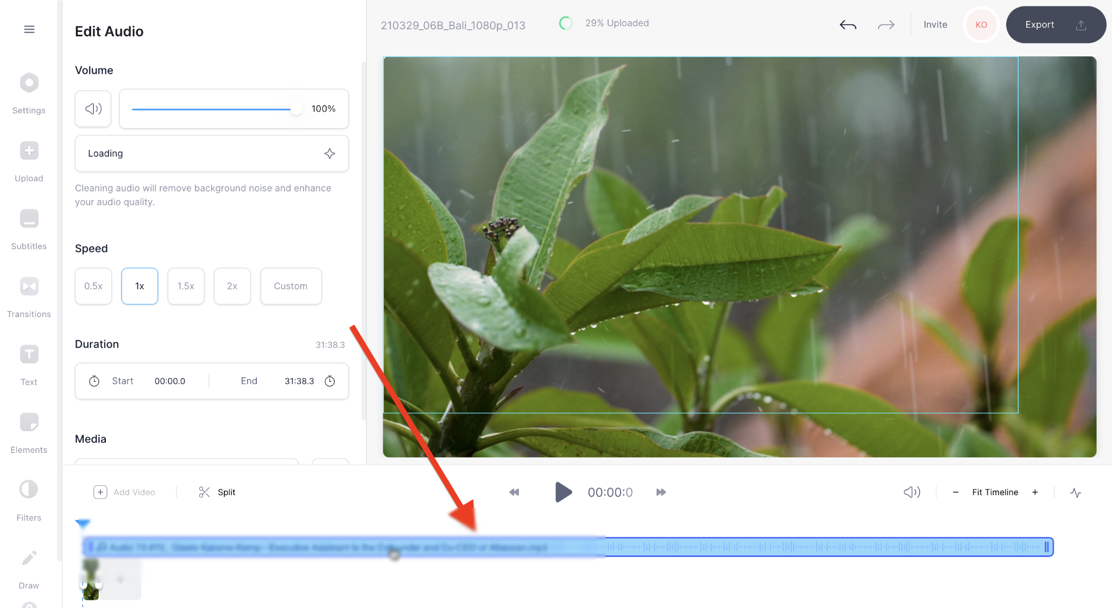Click the project title 210329_06B_Bali_1080p_013
This screenshot has width=1112, height=608.
click(453, 25)
